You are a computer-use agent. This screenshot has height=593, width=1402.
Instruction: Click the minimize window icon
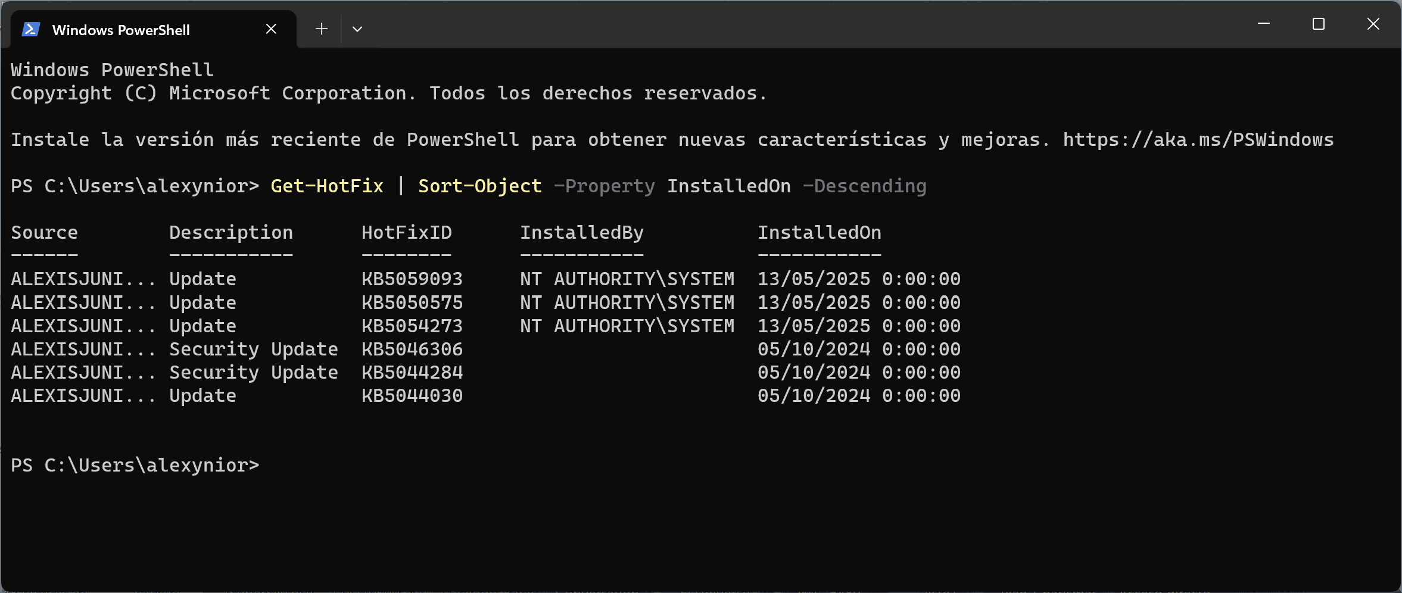(1264, 24)
